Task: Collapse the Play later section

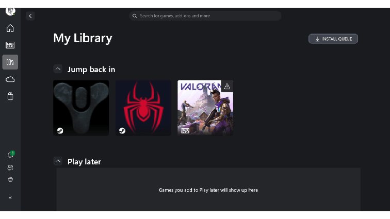Action: coord(58,161)
